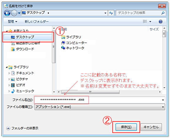Collapse folders with フォルダーの非表示
This screenshot has width=171, height=139.
22,128
